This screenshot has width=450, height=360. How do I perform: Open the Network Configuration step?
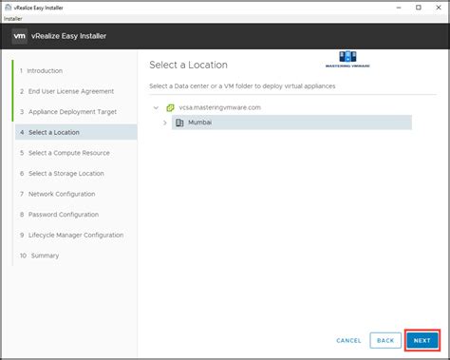tap(62, 194)
